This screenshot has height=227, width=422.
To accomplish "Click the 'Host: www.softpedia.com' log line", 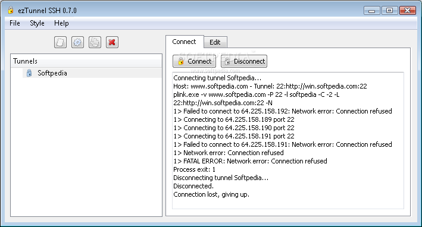I will coord(270,86).
